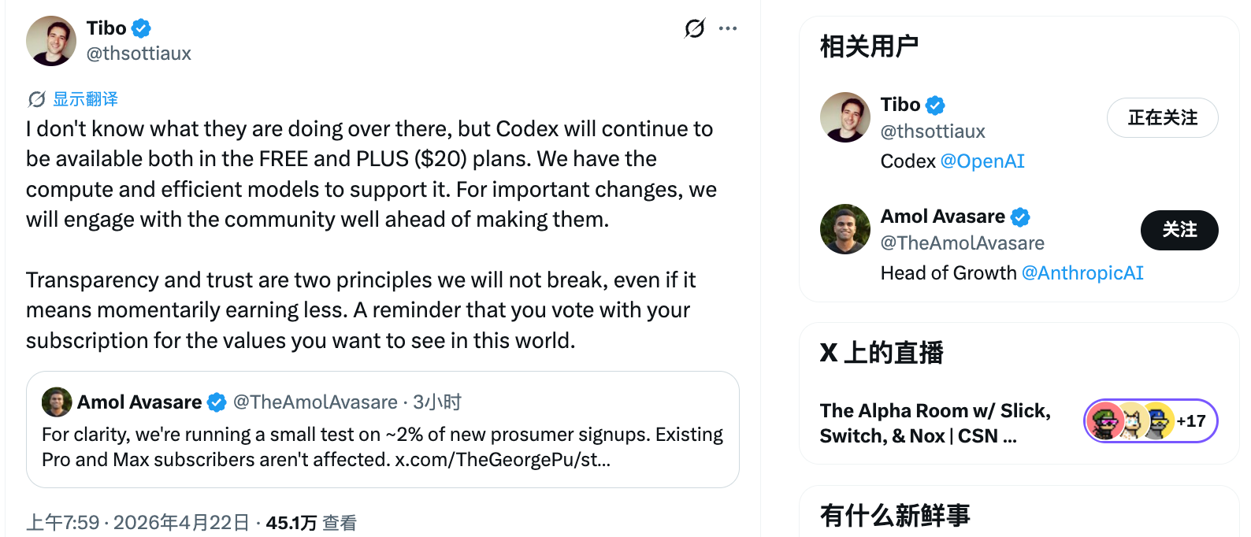Click the Grok icon beside the more menu
1251x537 pixels.
(694, 28)
